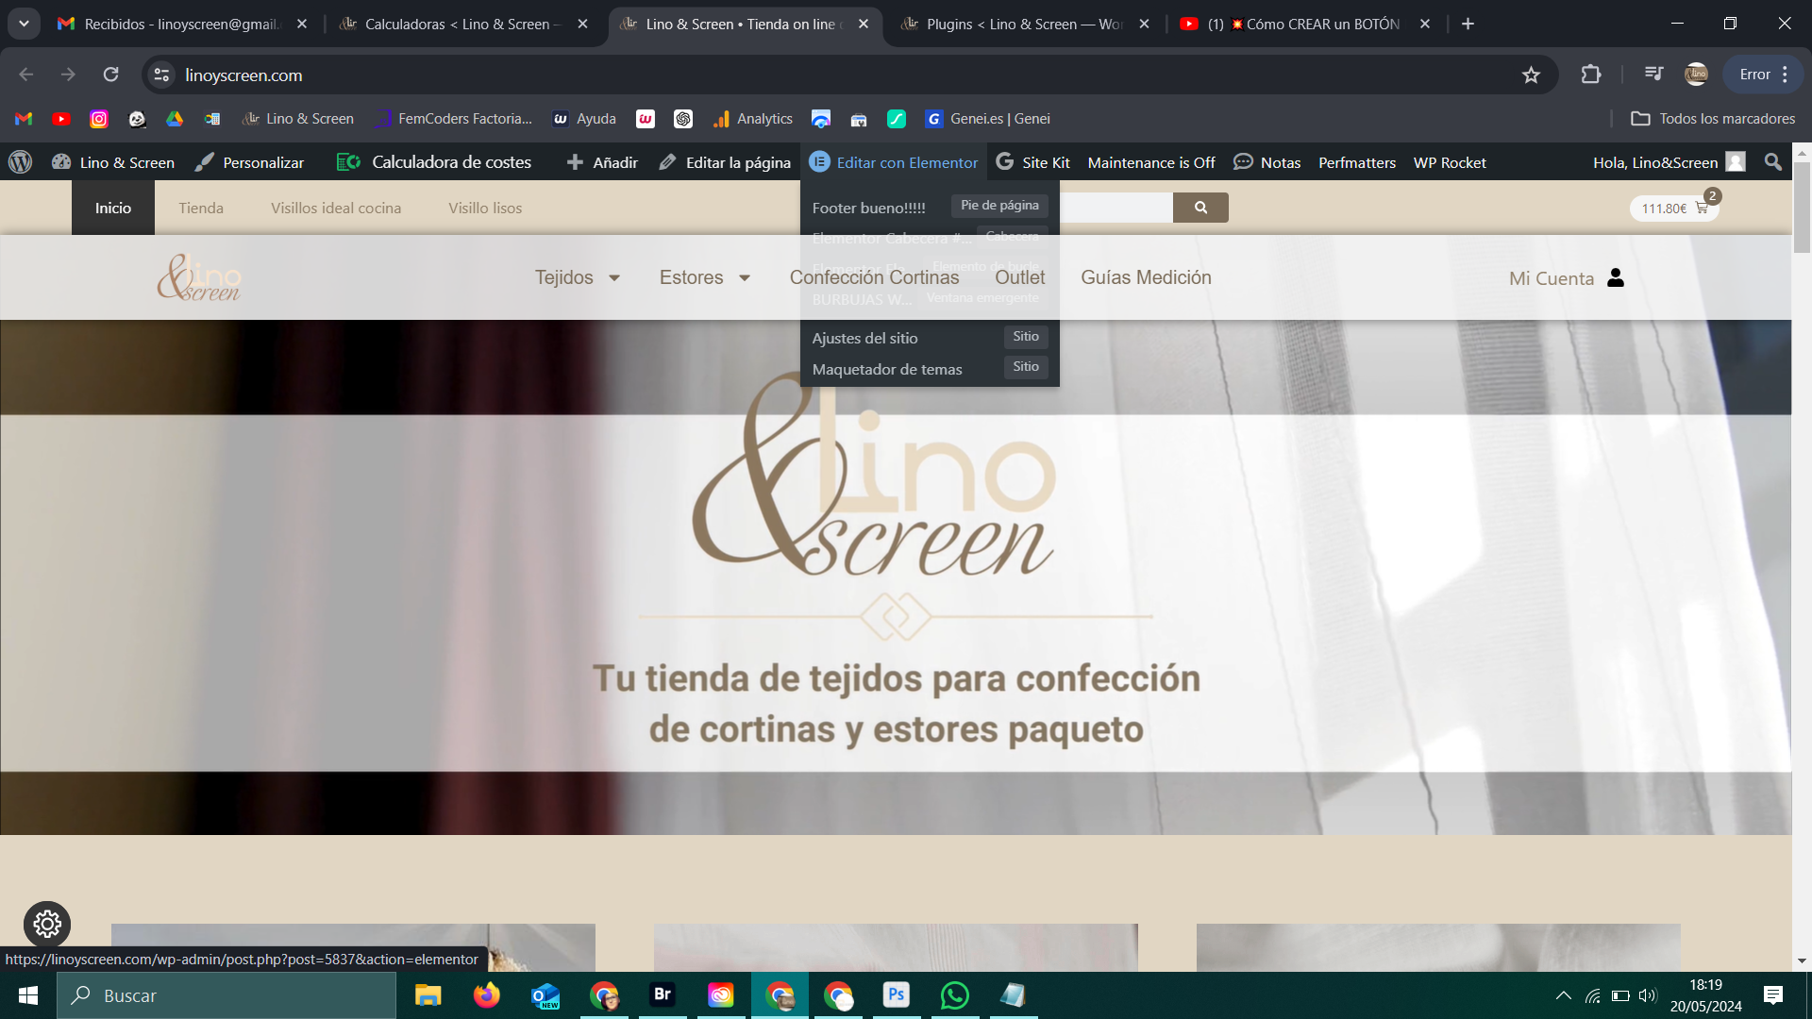Open the Analytics bookmark

753,119
